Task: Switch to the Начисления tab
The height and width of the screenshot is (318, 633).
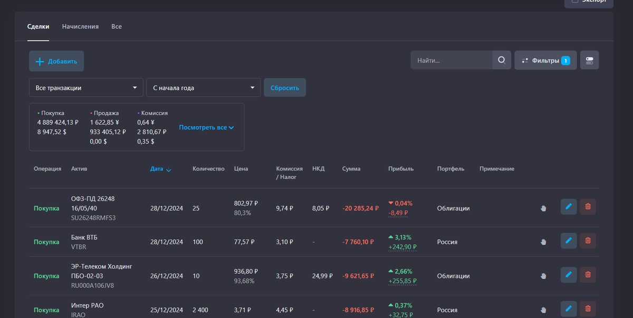Action: (x=80, y=26)
